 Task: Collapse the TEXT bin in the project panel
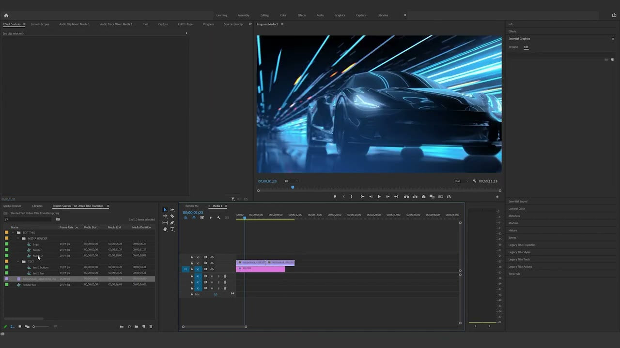(x=18, y=261)
